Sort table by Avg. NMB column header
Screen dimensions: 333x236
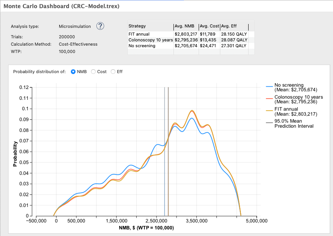coord(186,26)
